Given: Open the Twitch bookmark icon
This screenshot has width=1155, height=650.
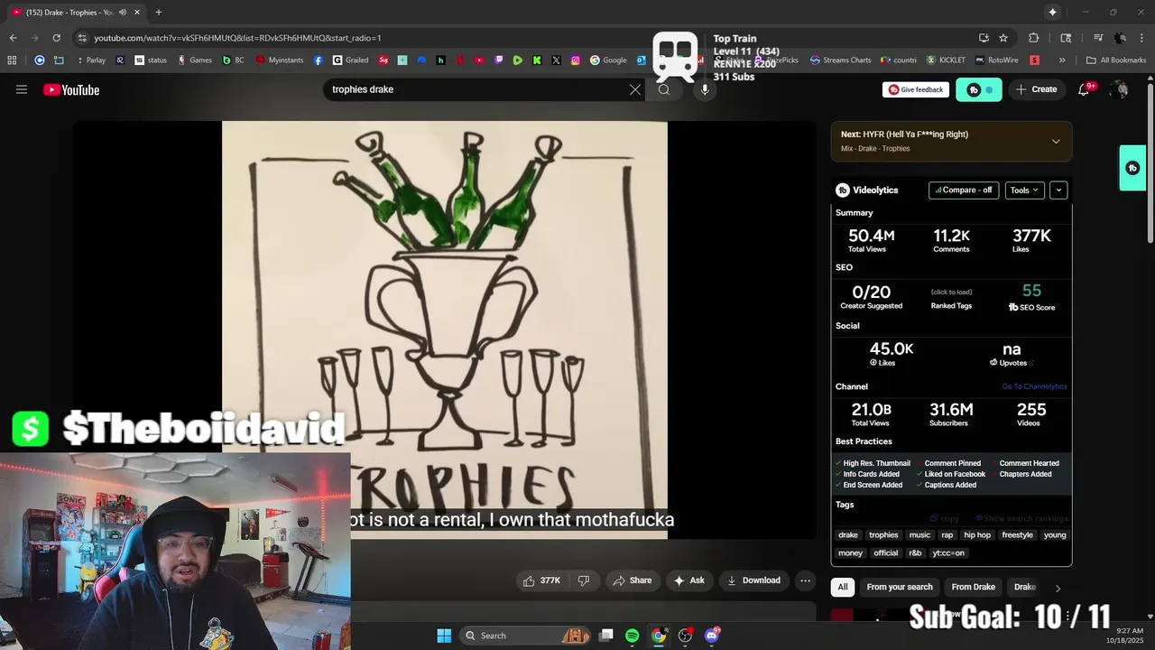Looking at the screenshot, I should tap(499, 60).
